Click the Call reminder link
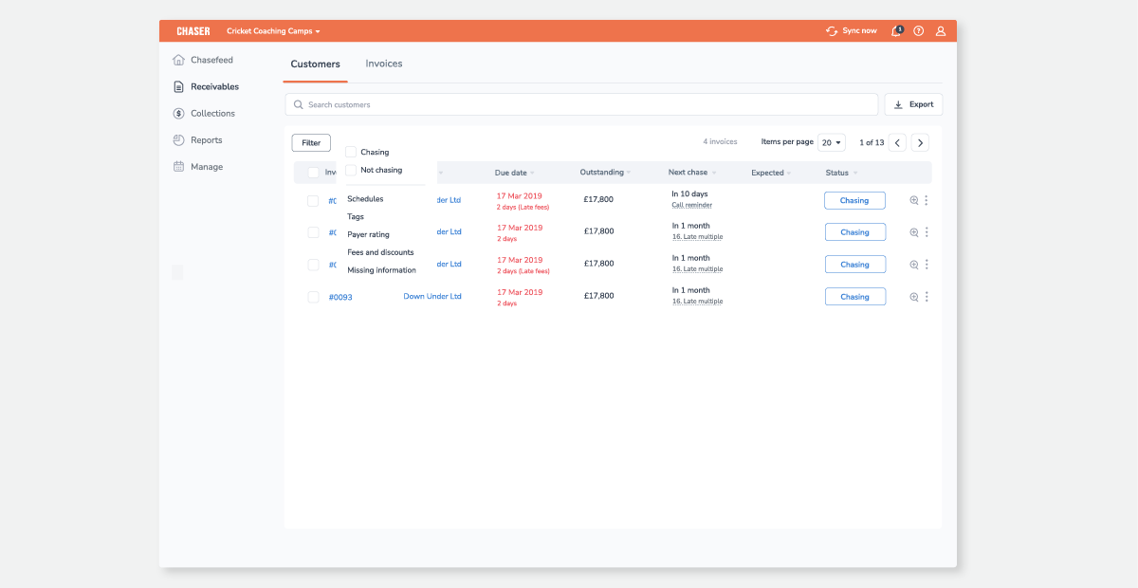Image resolution: width=1138 pixels, height=588 pixels. pos(692,205)
